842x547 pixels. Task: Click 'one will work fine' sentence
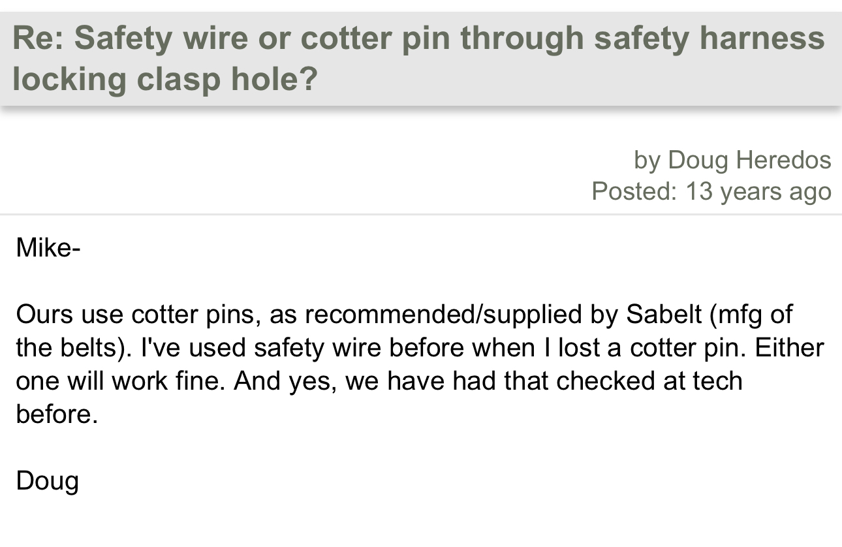pyautogui.click(x=120, y=381)
